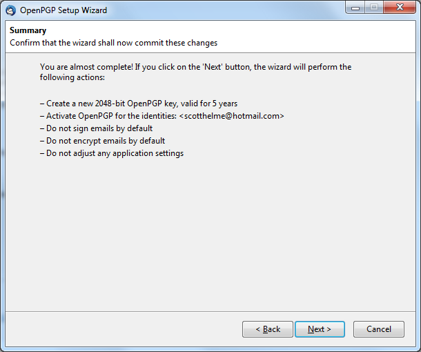Screen dimensions: 421x352
Task: Click the scotthelme@hotmail.com email address
Action: (231, 116)
